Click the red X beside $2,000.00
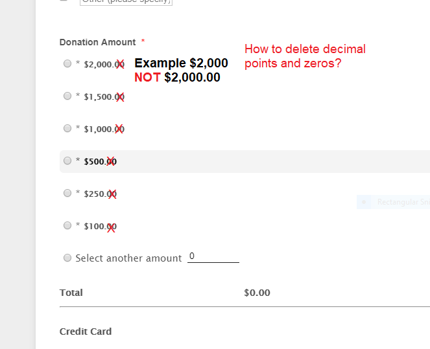The image size is (430, 349). (x=120, y=63)
